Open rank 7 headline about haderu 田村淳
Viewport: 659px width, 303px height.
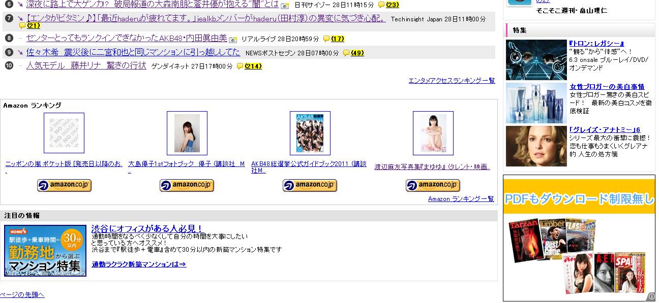pyautogui.click(x=206, y=19)
